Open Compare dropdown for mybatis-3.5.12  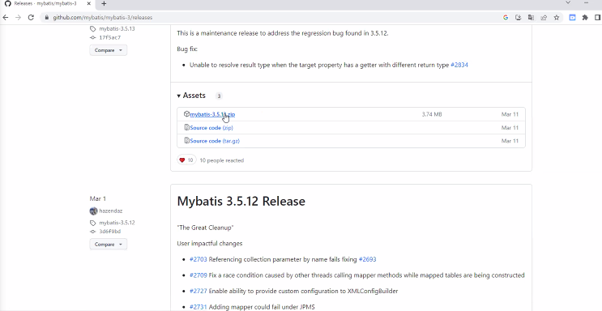(109, 245)
